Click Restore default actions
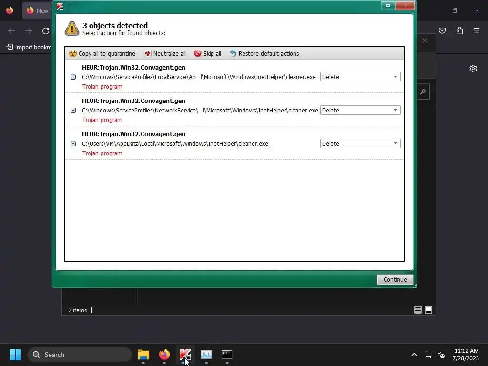 [264, 53]
